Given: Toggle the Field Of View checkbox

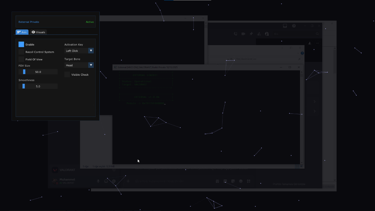Looking at the screenshot, I should 21,59.
